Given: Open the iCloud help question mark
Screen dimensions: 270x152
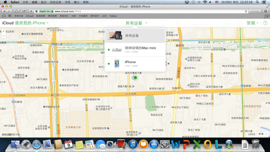Looking at the screenshot, I should point(265,23).
